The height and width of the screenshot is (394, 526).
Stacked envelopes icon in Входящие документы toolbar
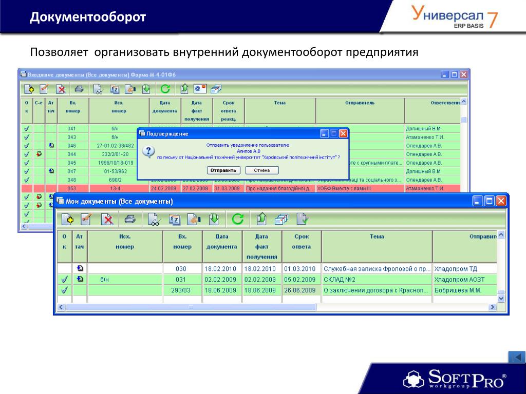(216, 89)
